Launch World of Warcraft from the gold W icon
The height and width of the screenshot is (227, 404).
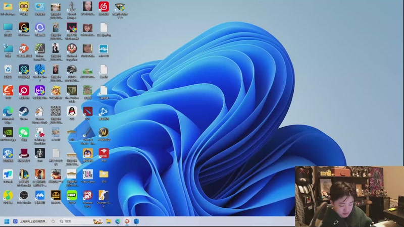pyautogui.click(x=104, y=132)
